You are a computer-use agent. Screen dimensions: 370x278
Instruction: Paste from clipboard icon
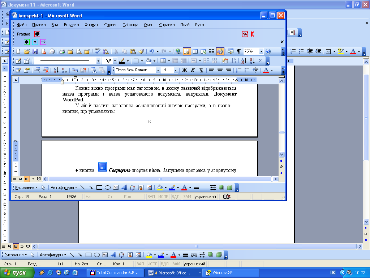(x=133, y=51)
